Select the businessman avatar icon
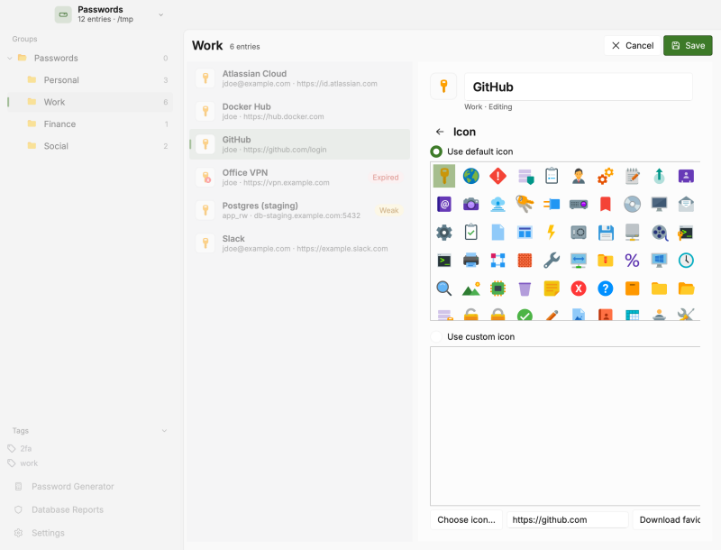Viewport: 721px width, 550px height. [579, 176]
